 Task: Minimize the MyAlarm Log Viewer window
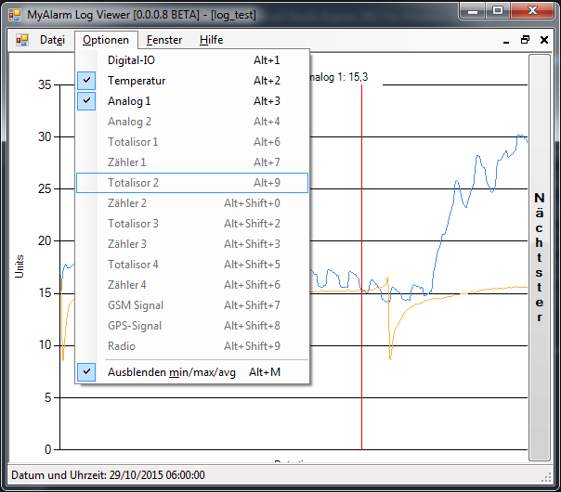coord(473,11)
